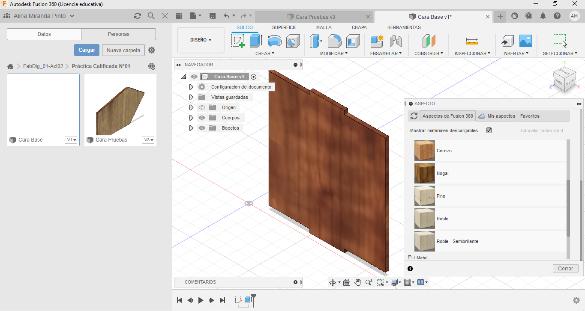The height and width of the screenshot is (311, 585).
Task: Click the Measure tool under Inspeccionar
Action: [472, 41]
